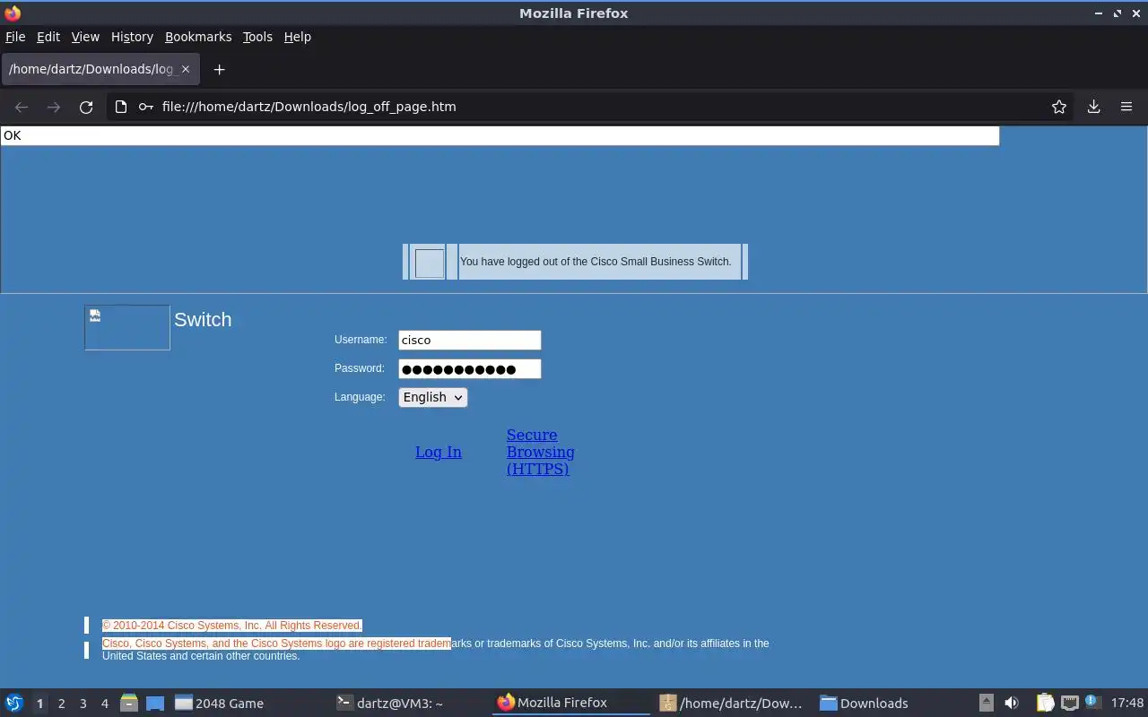This screenshot has height=717, width=1148.
Task: Open the Tools menu
Action: tap(257, 37)
